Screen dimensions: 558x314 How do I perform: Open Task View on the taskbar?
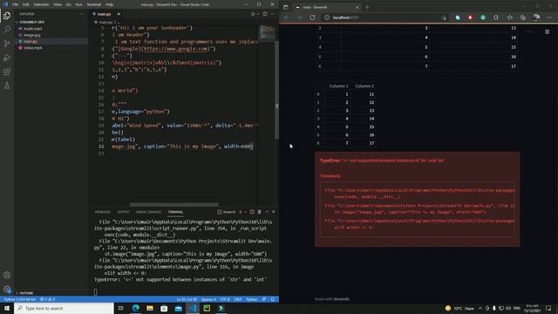pyautogui.click(x=121, y=308)
